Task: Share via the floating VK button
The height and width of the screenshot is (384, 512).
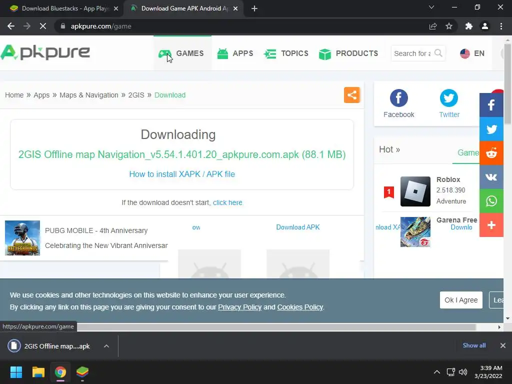Action: [491, 177]
